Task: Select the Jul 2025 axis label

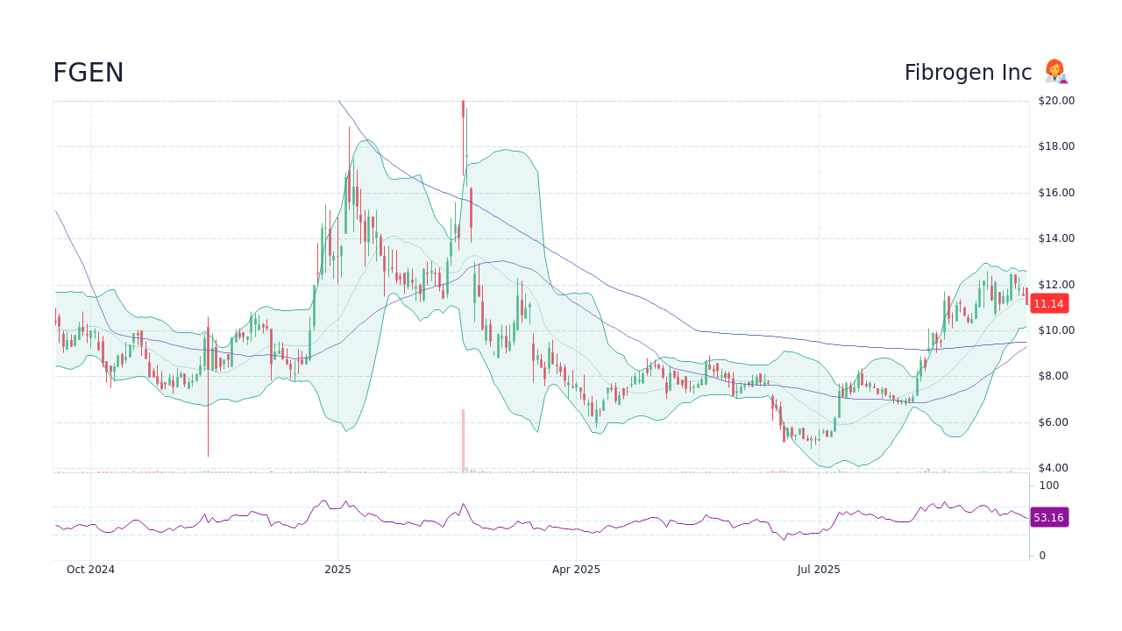Action: 819,569
